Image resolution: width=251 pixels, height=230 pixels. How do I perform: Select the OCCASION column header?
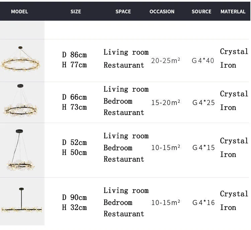pos(162,12)
